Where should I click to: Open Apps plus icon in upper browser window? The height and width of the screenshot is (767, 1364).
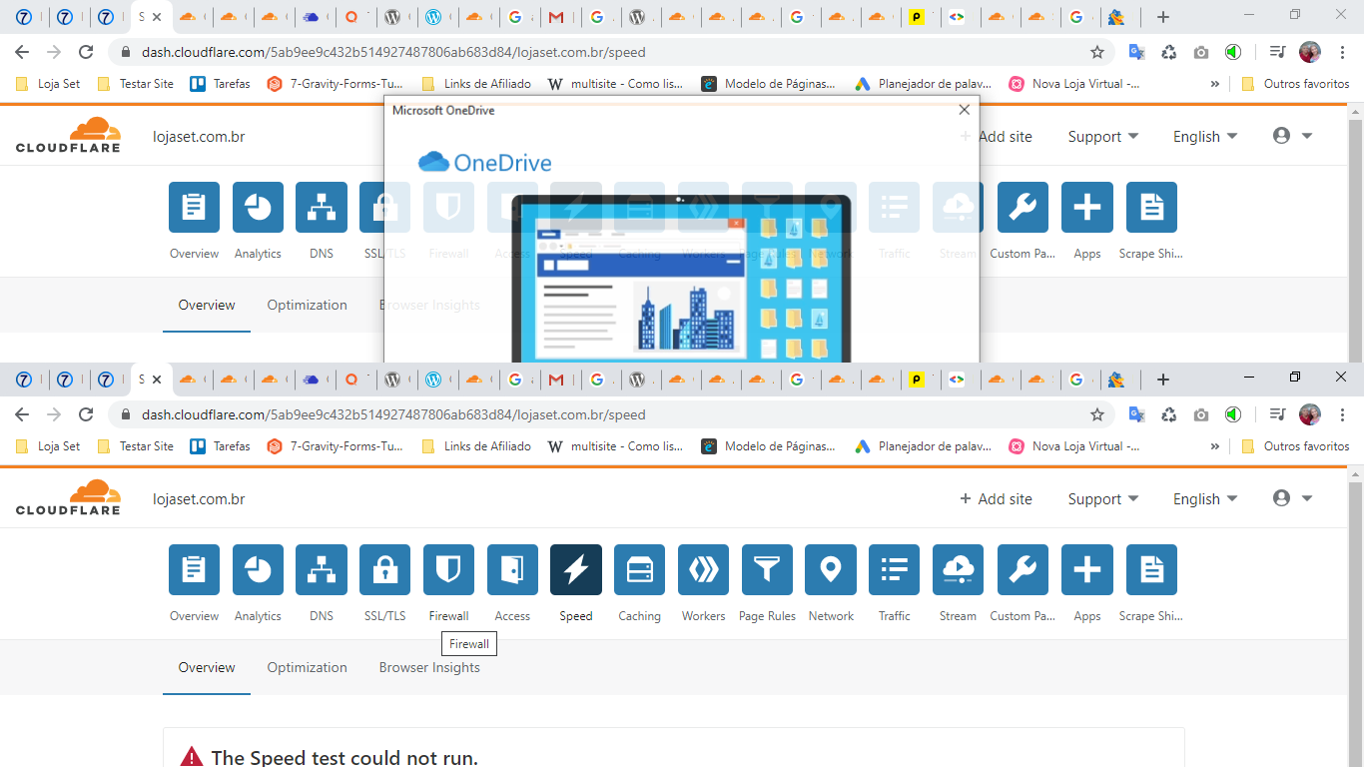point(1086,208)
